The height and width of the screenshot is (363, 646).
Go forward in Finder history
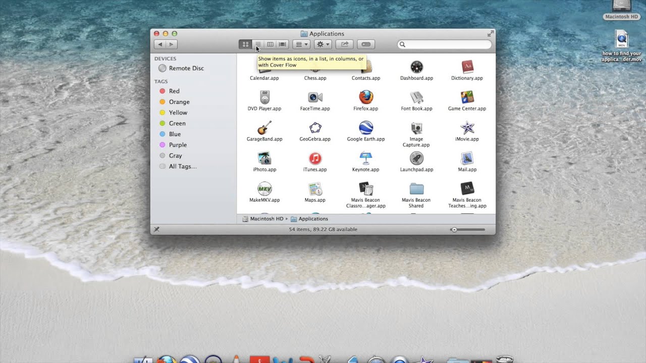point(171,44)
